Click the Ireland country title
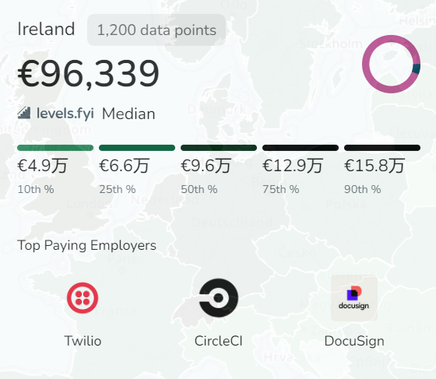The width and height of the screenshot is (436, 379). (x=46, y=29)
